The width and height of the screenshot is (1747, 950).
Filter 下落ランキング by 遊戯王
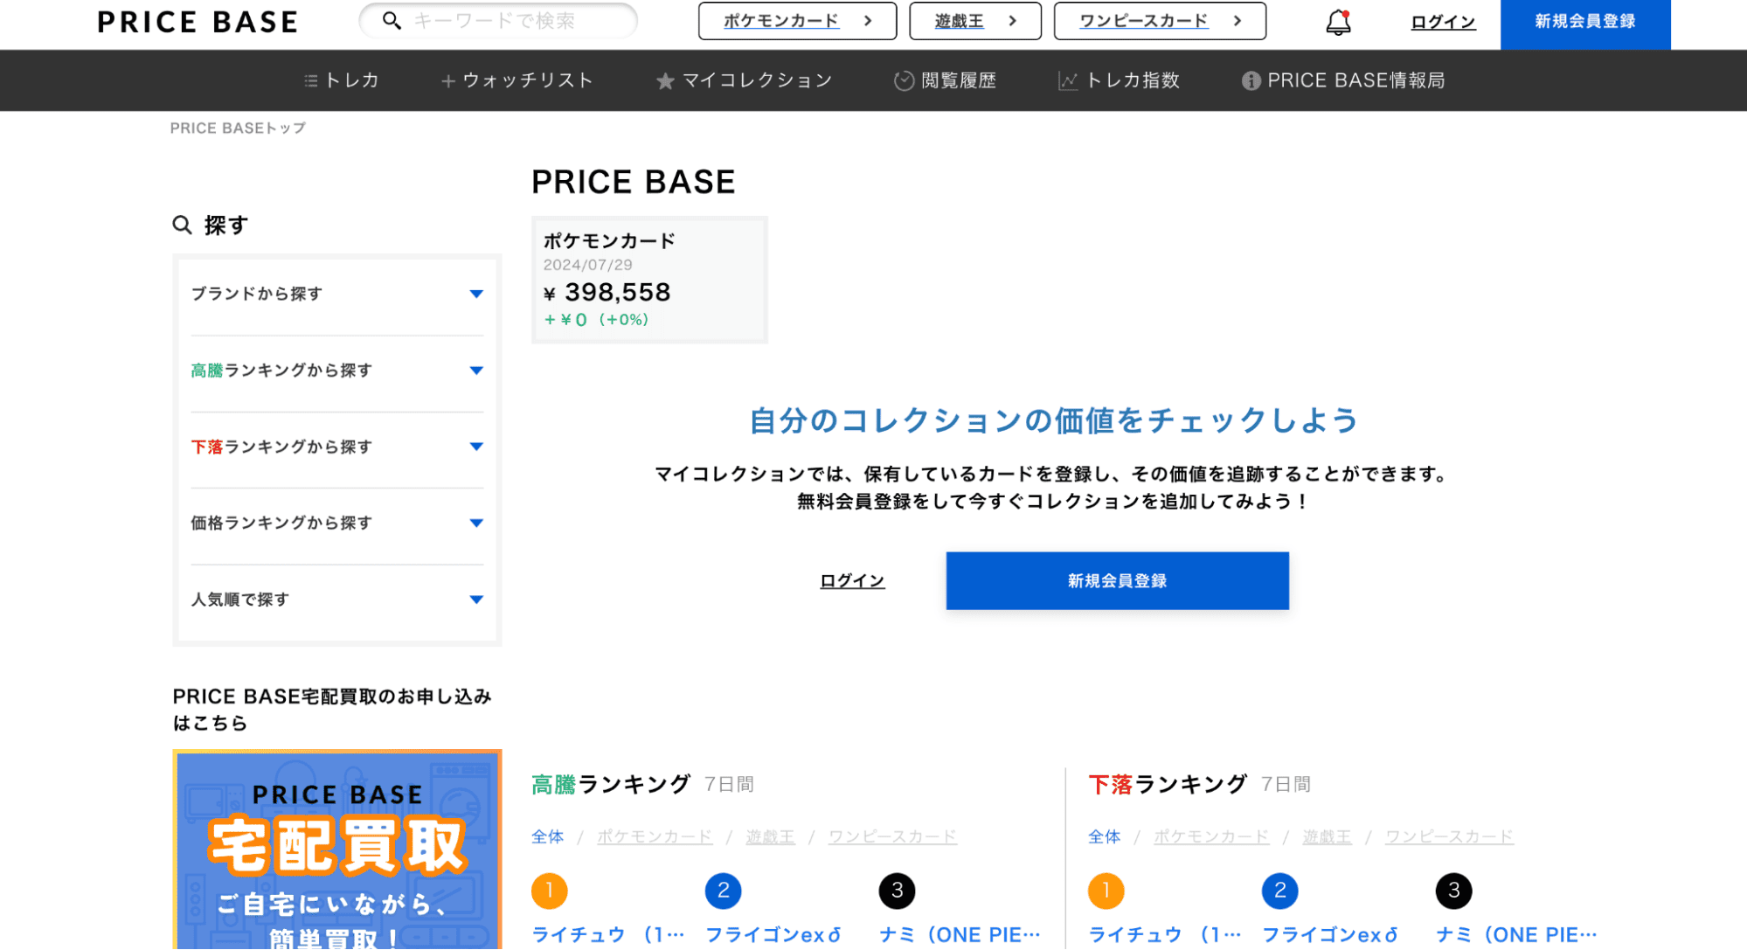(x=1326, y=836)
